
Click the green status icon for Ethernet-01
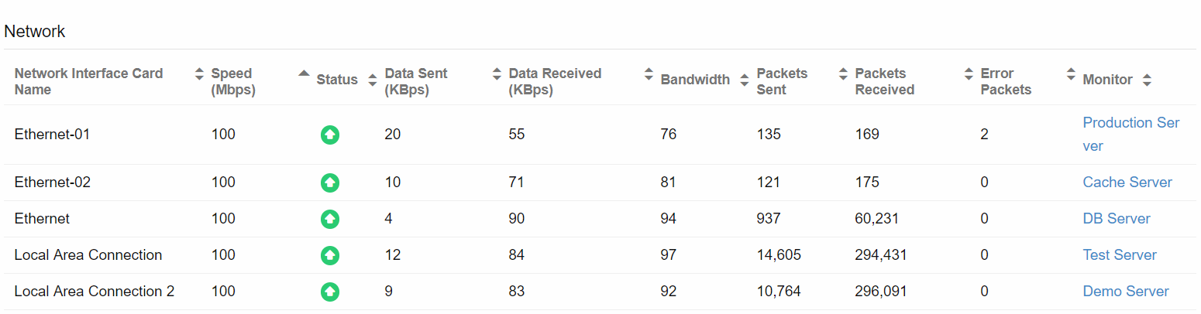(x=330, y=135)
